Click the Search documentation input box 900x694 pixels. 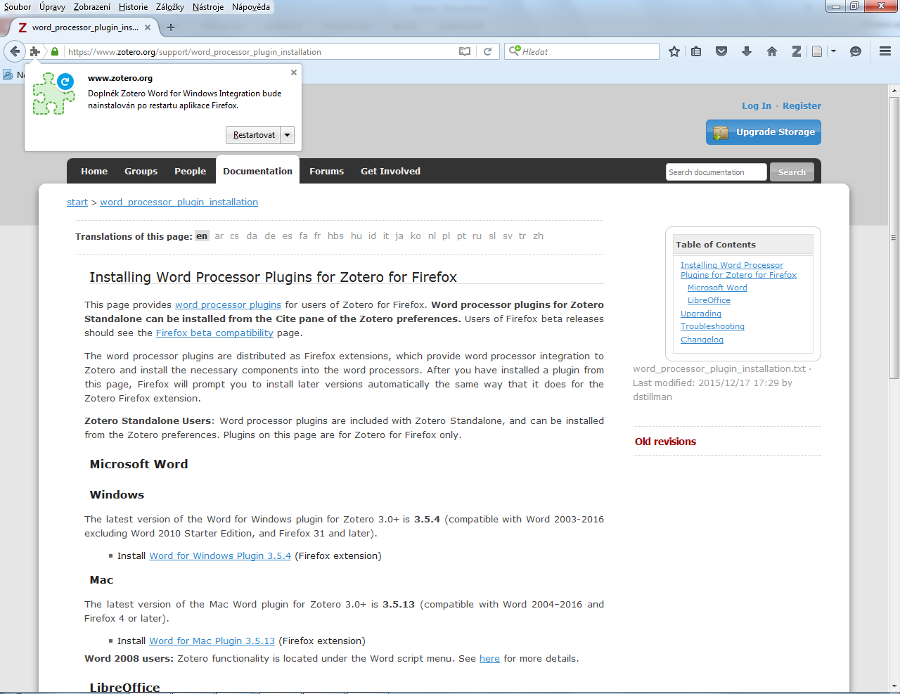[716, 172]
